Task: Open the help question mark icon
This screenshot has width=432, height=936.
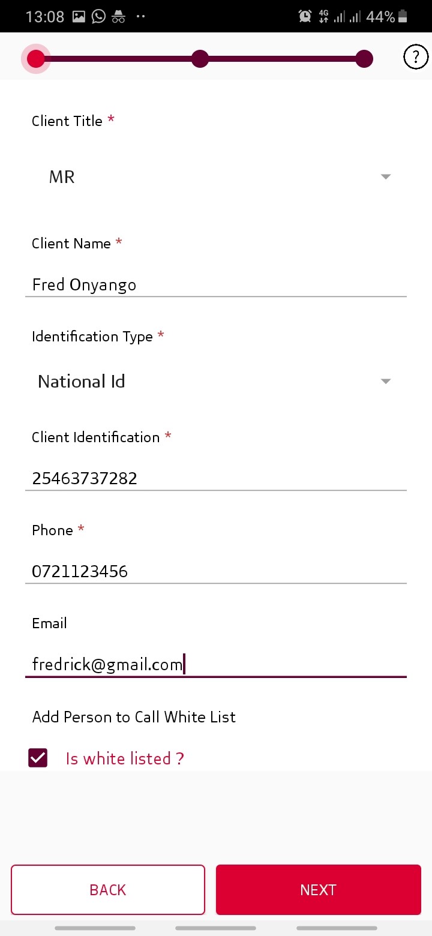Action: click(x=416, y=58)
